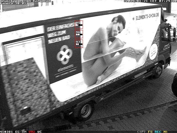177x133 pixels.
Task: Click the 07:29:38 time overlay
Action: tap(168, 1)
